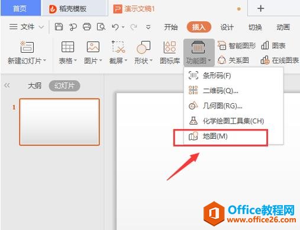
Task: Collapse the slide panel with double chevron
Action: (7, 85)
